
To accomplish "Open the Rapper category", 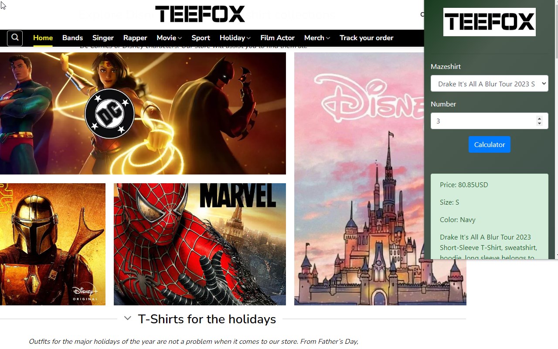I will coord(135,38).
